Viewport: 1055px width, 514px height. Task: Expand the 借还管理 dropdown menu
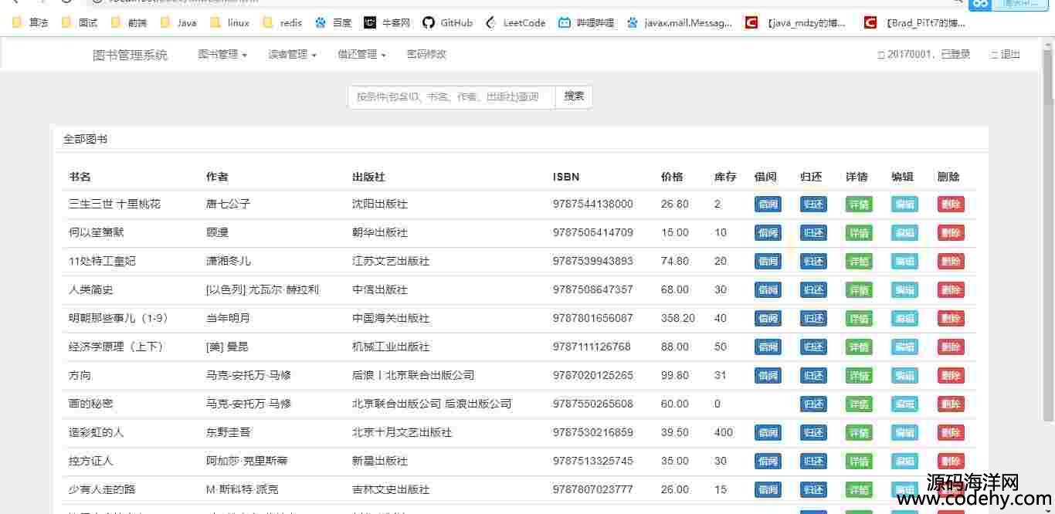pyautogui.click(x=361, y=54)
